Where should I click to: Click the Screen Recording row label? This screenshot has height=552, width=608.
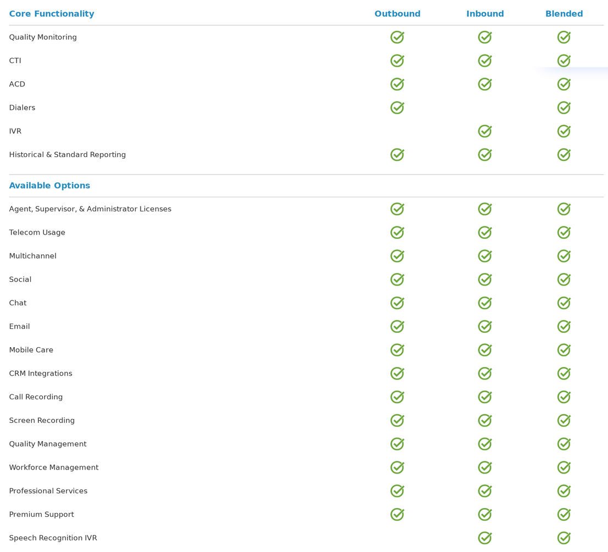pyautogui.click(x=42, y=420)
